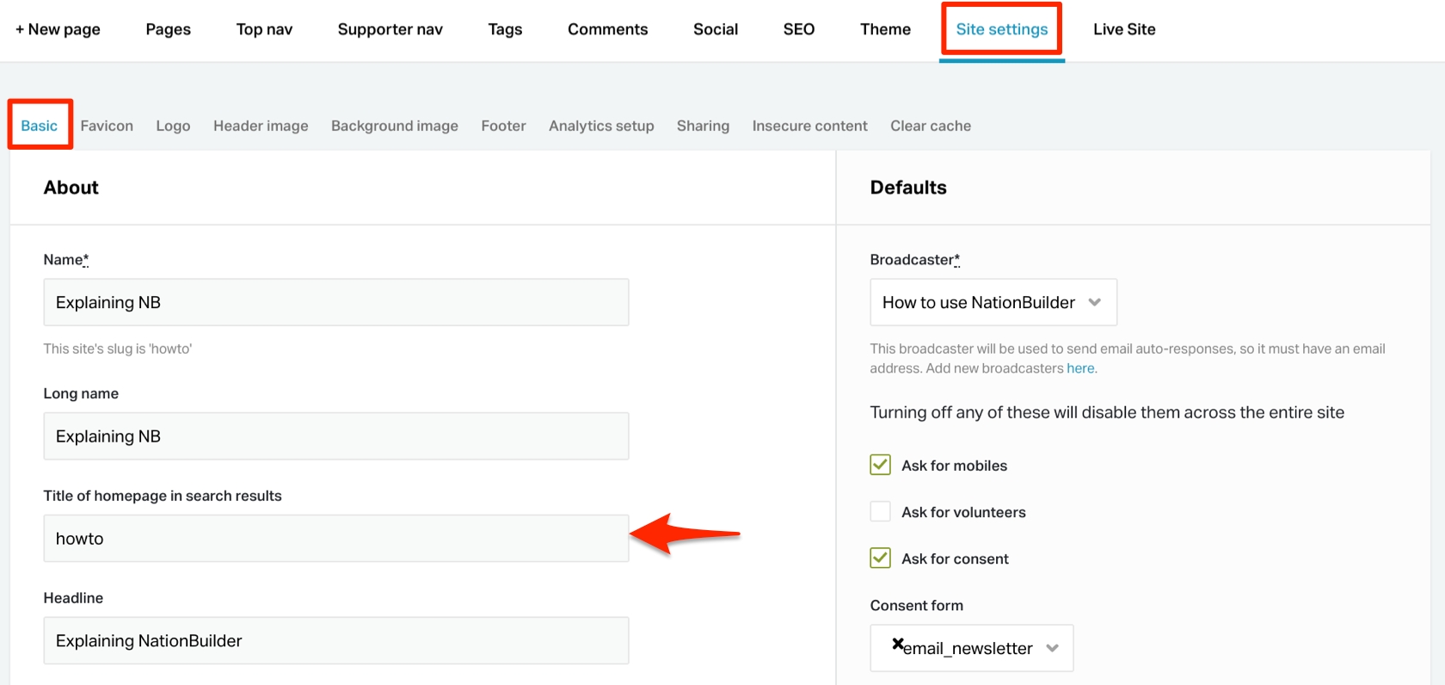1445x685 pixels.
Task: Open the Analytics setup tab
Action: (x=601, y=126)
